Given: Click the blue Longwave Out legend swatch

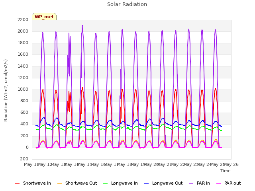Looking at the screenshot, I should pos(146,184).
